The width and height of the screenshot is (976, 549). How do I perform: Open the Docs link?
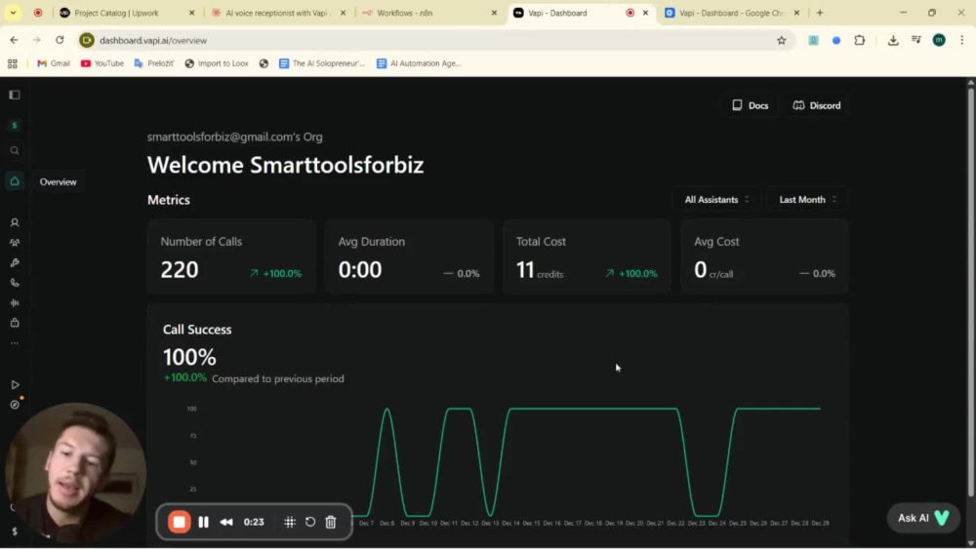tap(750, 105)
